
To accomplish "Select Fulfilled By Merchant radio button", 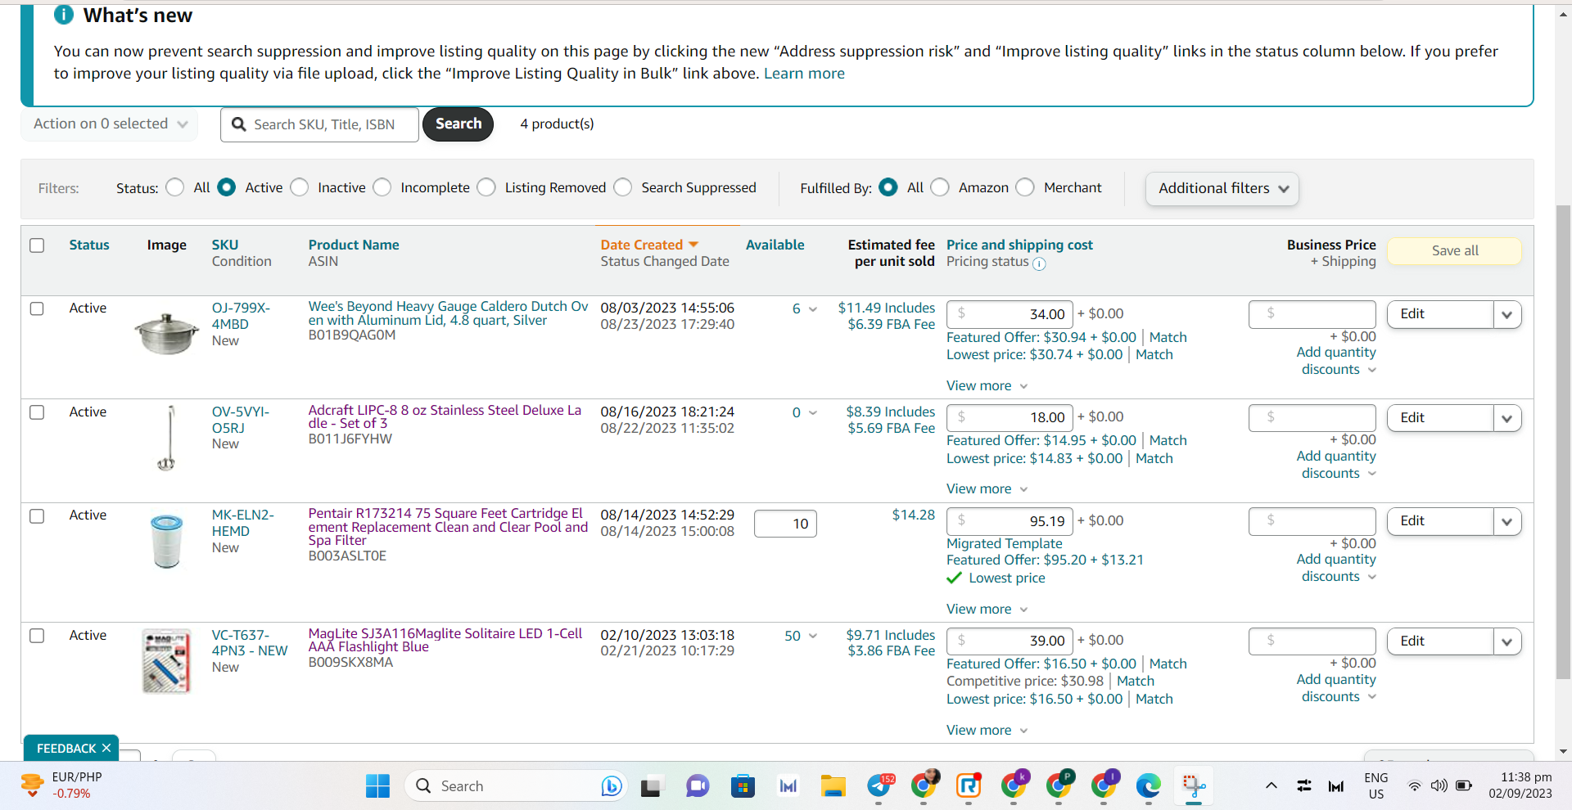I will pos(1025,187).
